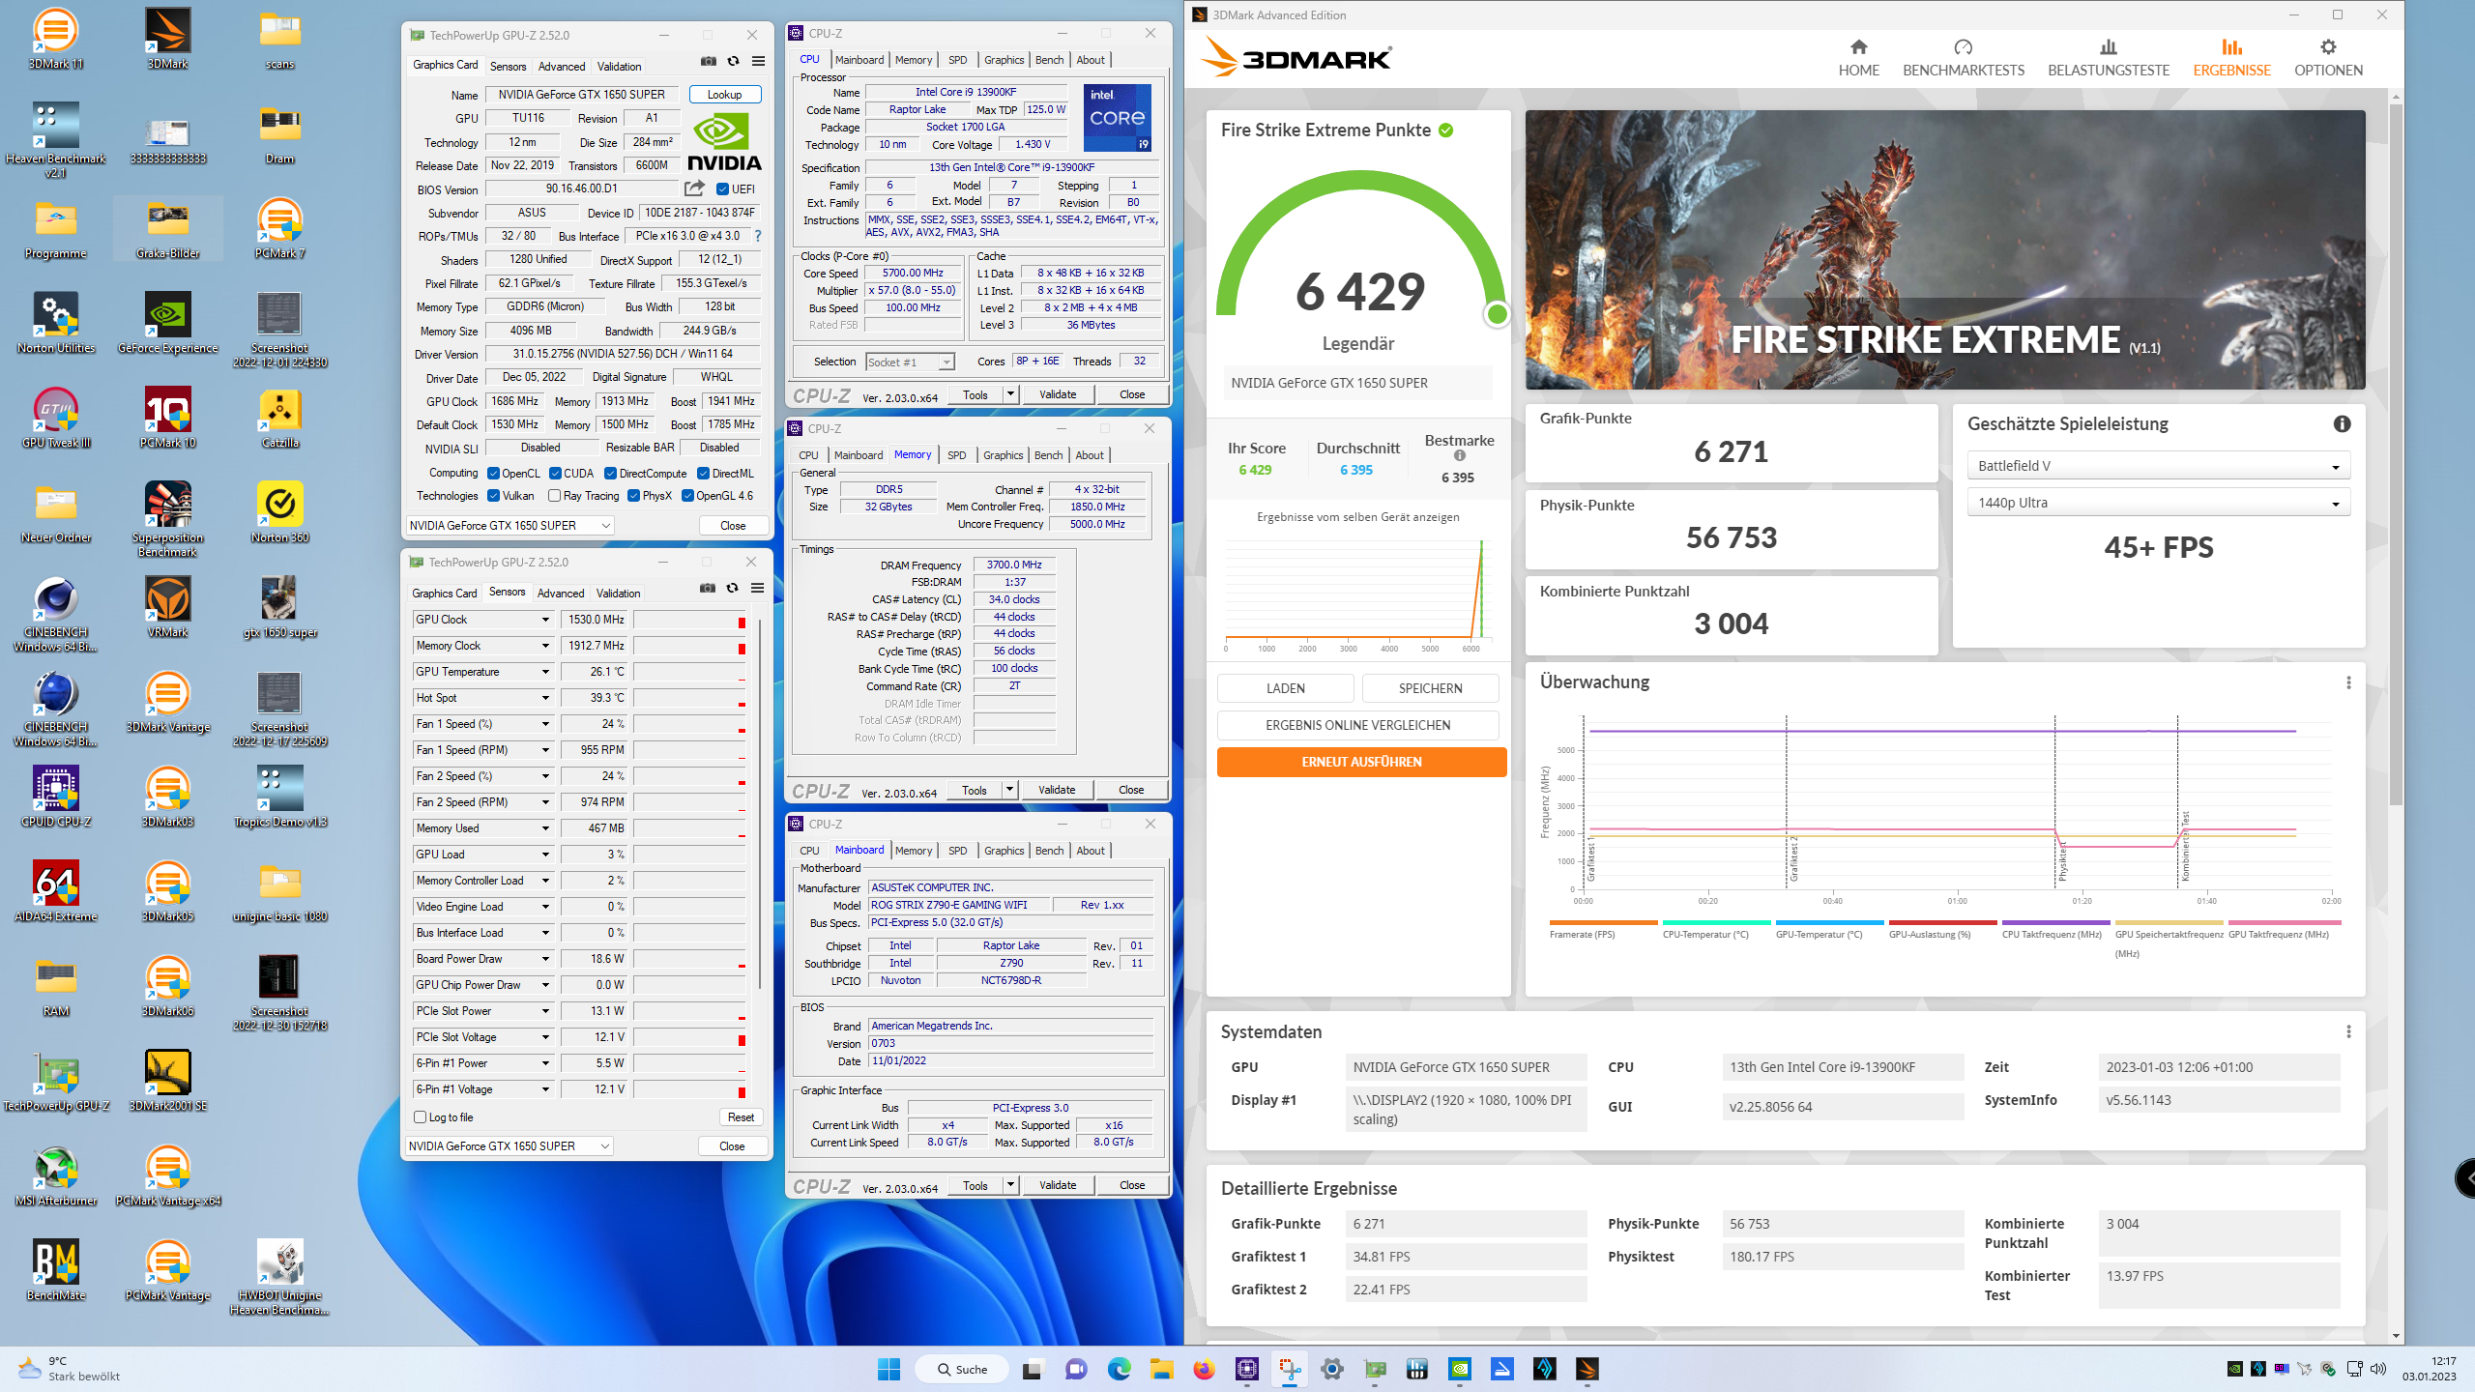Open Superposition Benchmark desktop icon
The height and width of the screenshot is (1392, 2475).
pos(168,519)
